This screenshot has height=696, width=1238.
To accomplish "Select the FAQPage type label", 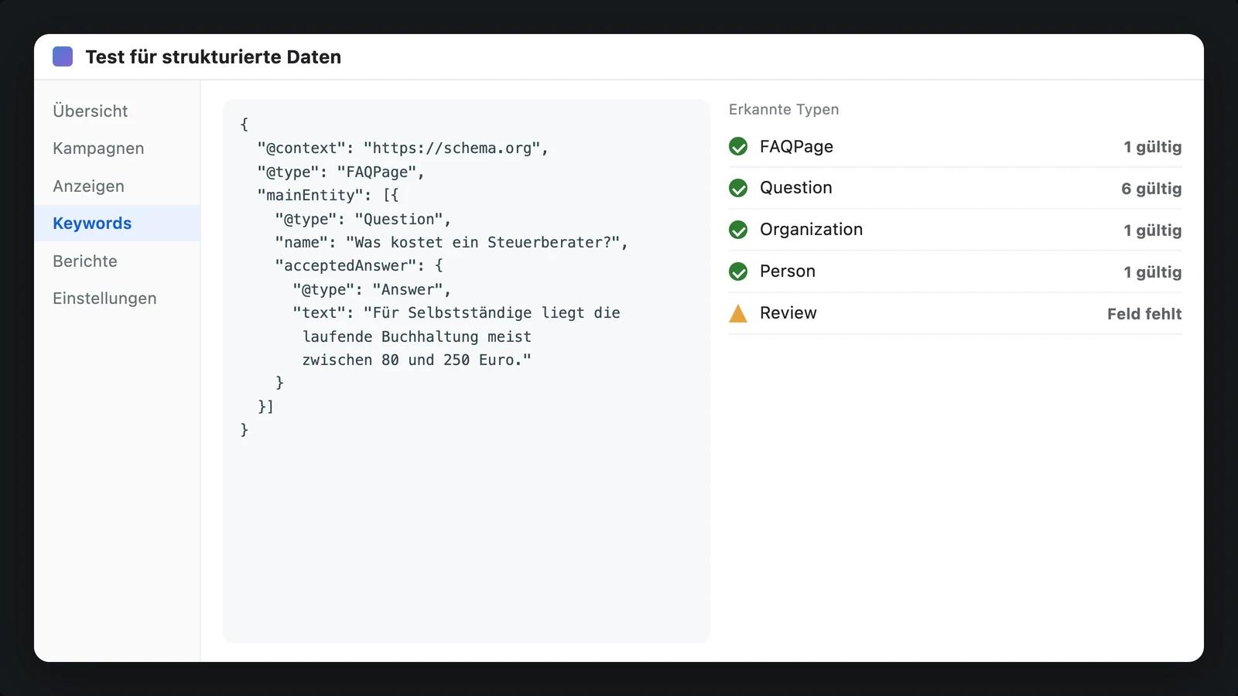I will point(796,147).
